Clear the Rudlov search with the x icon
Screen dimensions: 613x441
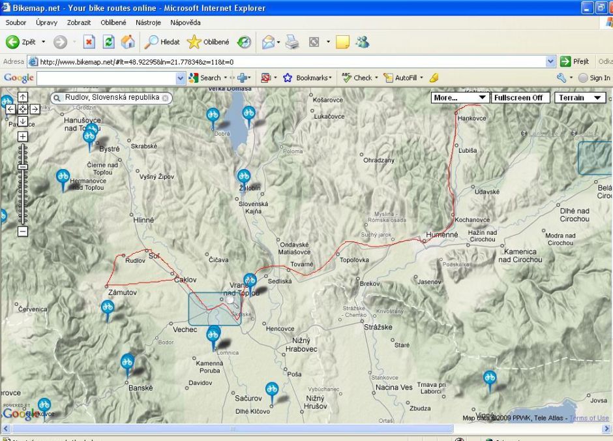click(166, 98)
